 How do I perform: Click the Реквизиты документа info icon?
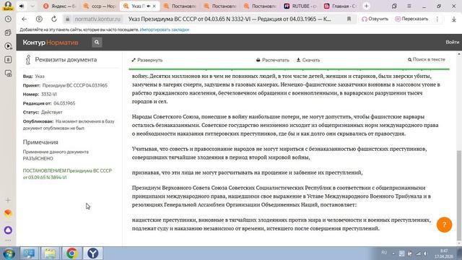point(28,60)
